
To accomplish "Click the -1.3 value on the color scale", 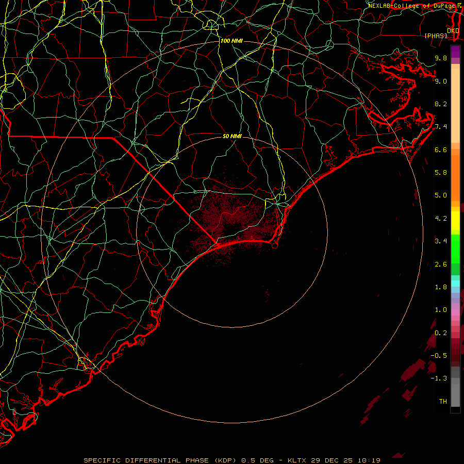I will click(439, 378).
